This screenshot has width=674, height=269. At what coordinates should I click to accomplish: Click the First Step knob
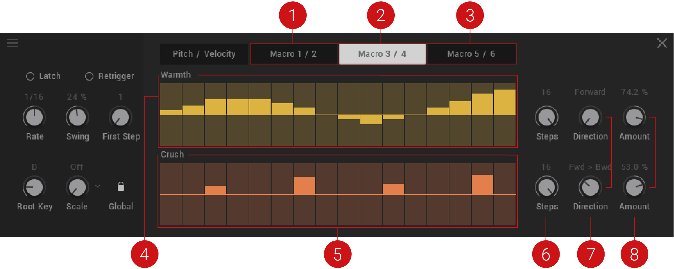point(120,117)
